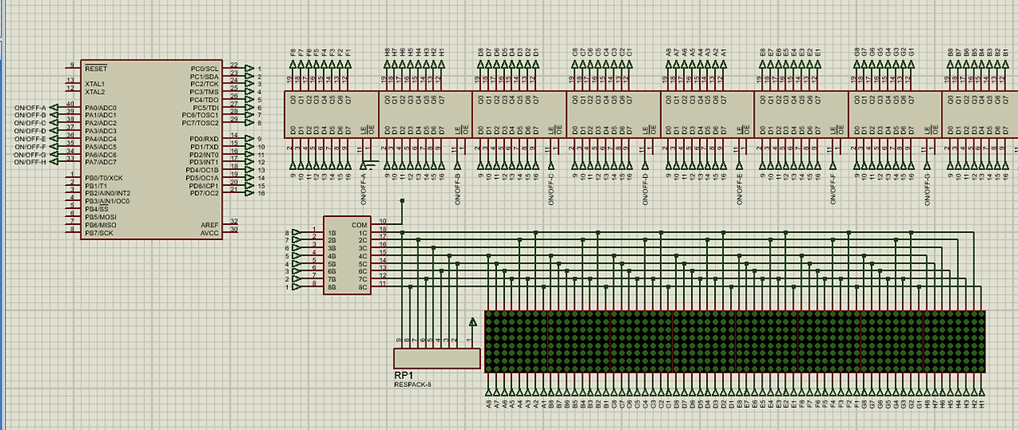The height and width of the screenshot is (430, 1018).
Task: Click the XTAL1 pin label
Action: point(95,83)
